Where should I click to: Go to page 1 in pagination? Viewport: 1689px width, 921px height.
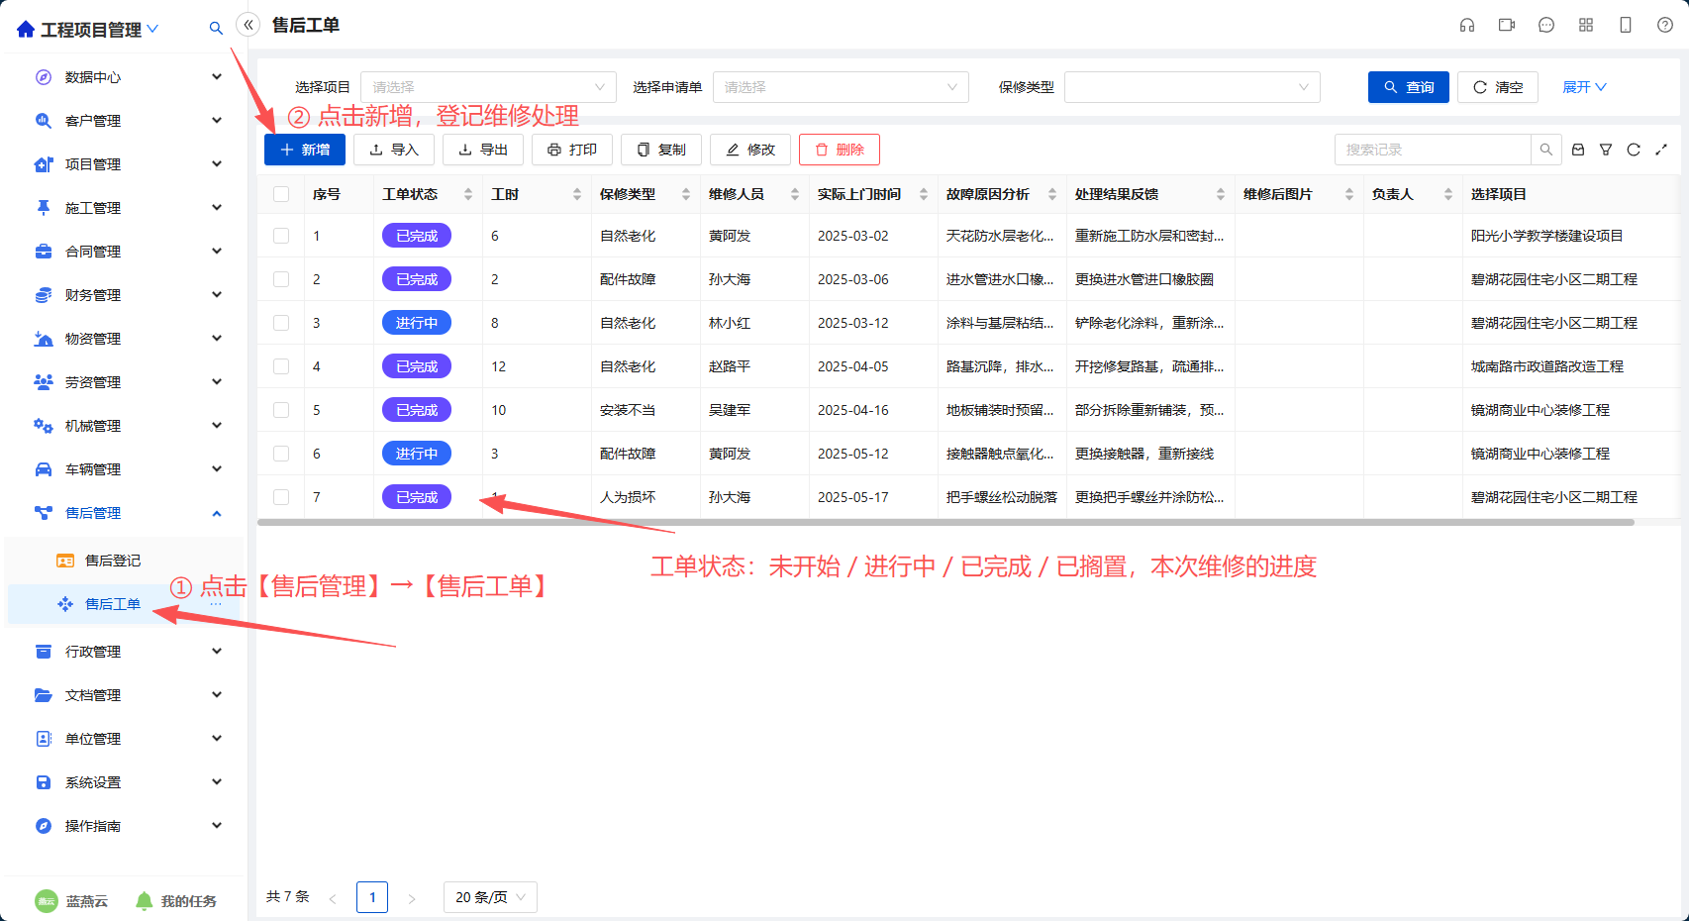(372, 897)
